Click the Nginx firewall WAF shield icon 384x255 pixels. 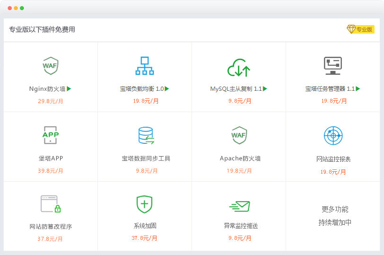(x=51, y=66)
